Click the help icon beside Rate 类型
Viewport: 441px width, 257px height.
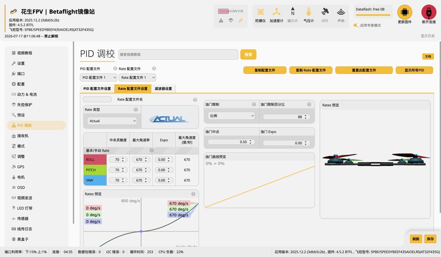pos(136,110)
